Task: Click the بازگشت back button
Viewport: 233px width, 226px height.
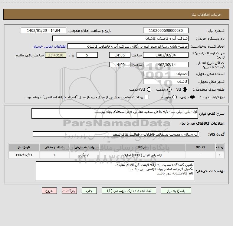Action: 69,191
